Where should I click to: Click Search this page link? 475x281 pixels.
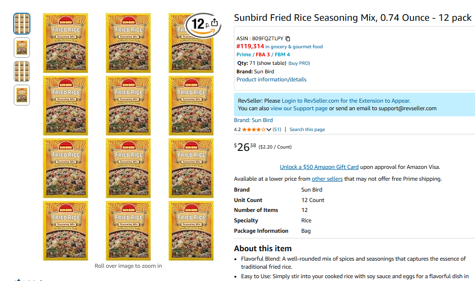tap(307, 130)
